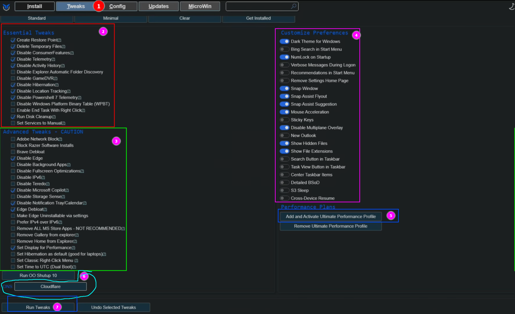Viewport: 515px width, 314px height.
Task: Enable the Center Taskbar Items toggle
Action: (284, 175)
